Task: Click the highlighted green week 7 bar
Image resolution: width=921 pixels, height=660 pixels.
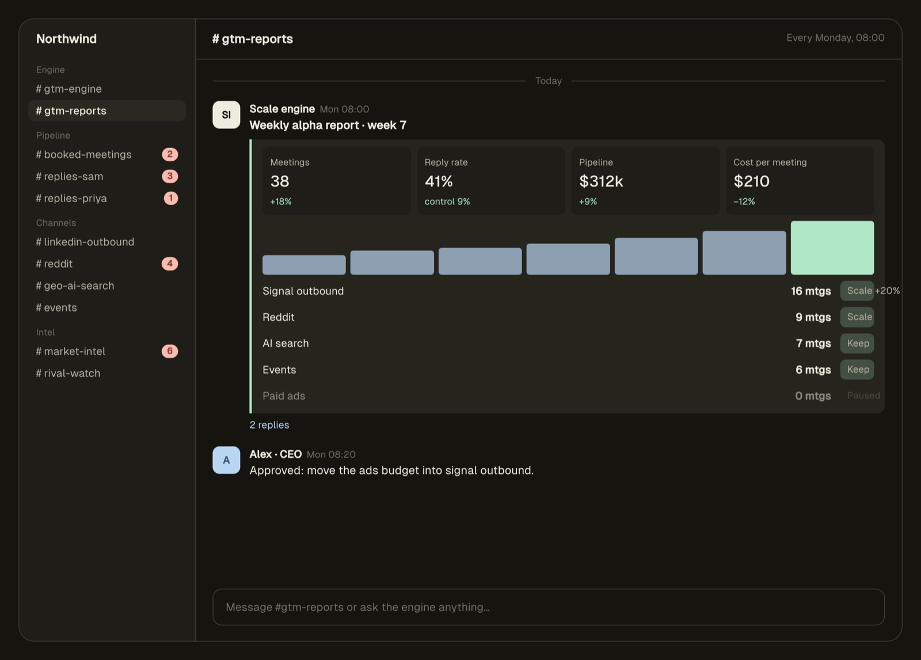Action: pyautogui.click(x=832, y=248)
